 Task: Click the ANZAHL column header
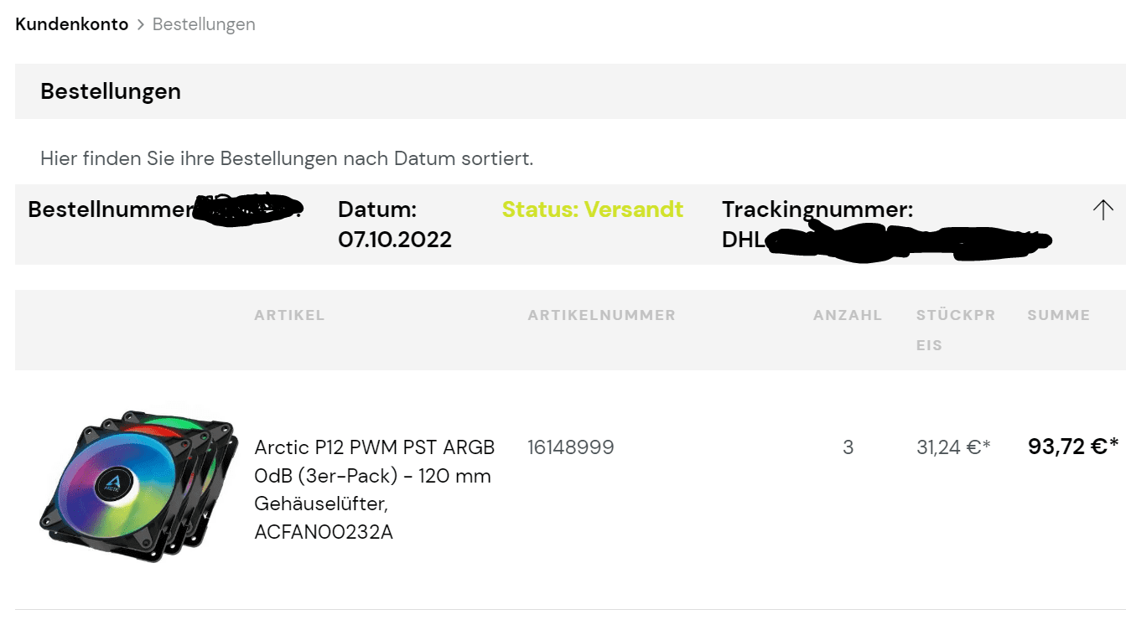tap(848, 315)
